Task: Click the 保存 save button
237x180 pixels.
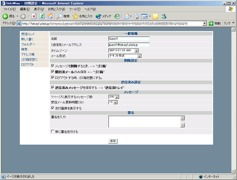Action: pos(113,141)
